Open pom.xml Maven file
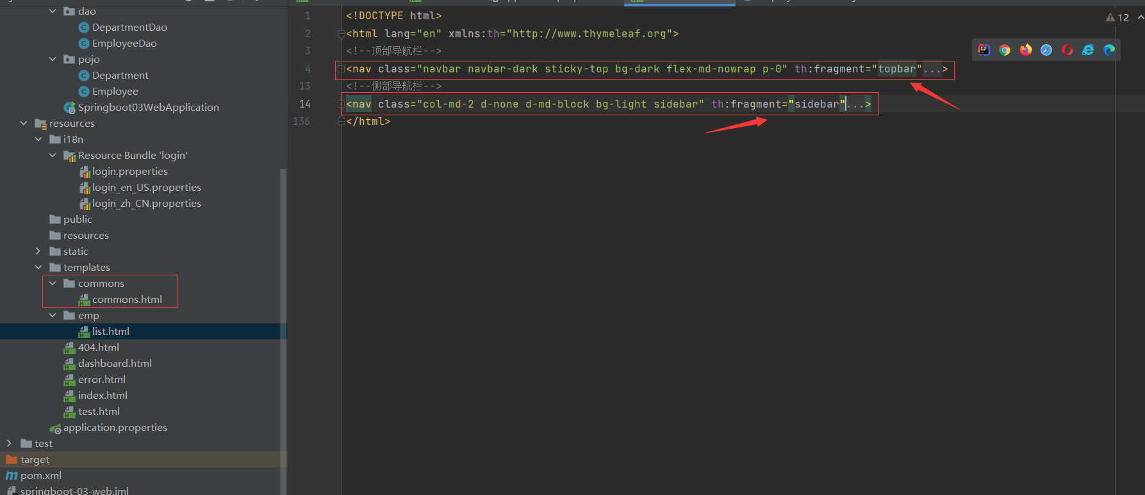Image resolution: width=1145 pixels, height=495 pixels. (x=41, y=476)
